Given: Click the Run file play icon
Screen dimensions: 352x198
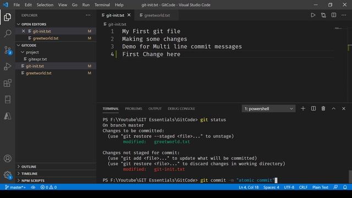Looking at the screenshot, I should pyautogui.click(x=313, y=15).
